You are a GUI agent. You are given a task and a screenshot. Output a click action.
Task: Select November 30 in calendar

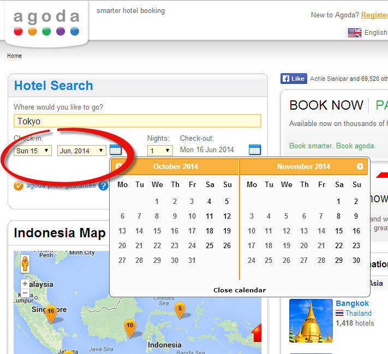coord(356,260)
